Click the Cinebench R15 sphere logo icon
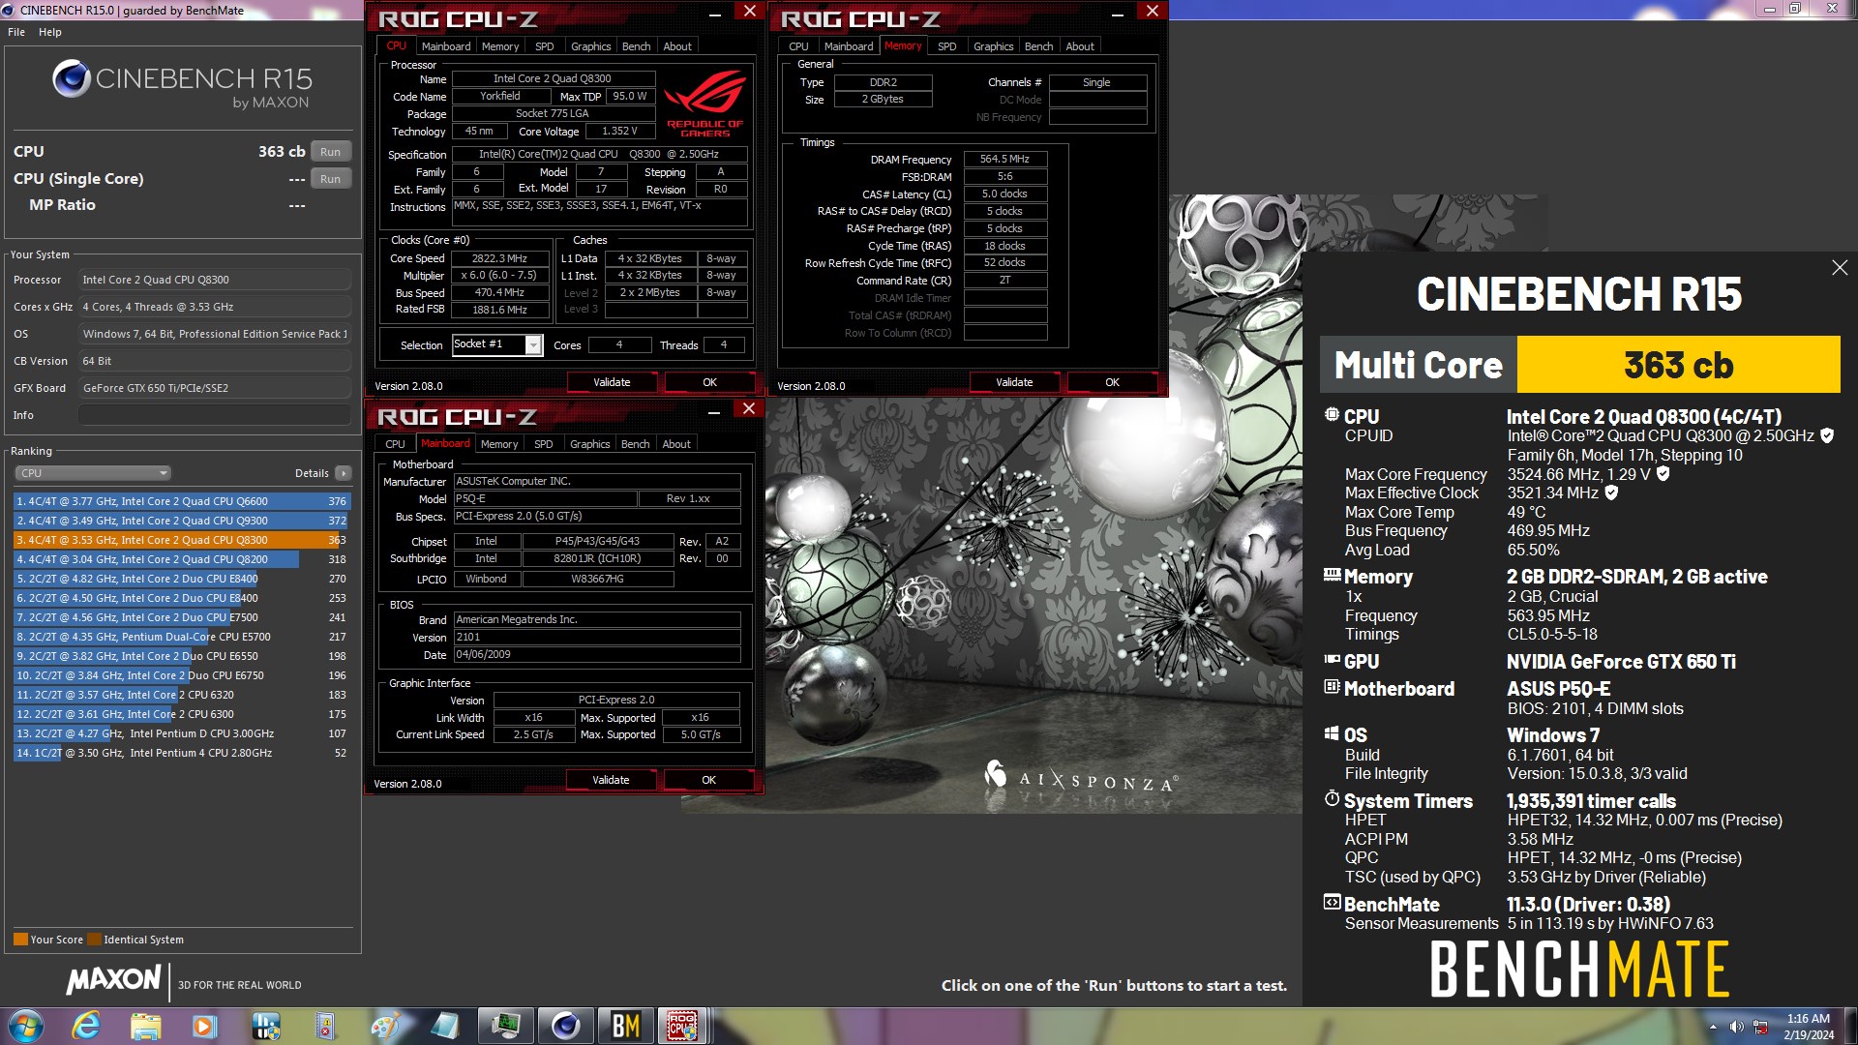The width and height of the screenshot is (1858, 1045). pyautogui.click(x=72, y=78)
